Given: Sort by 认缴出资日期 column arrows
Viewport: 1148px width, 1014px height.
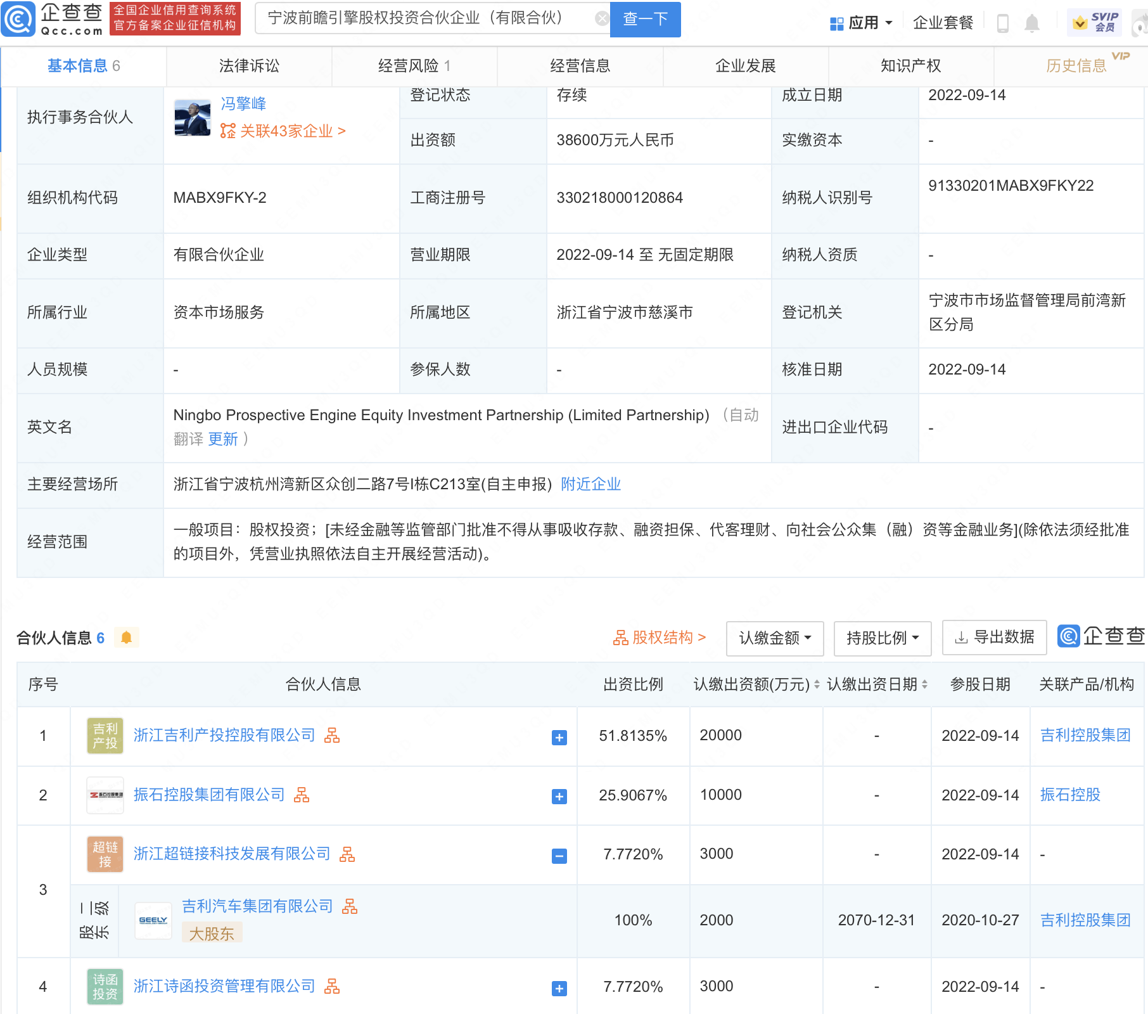Looking at the screenshot, I should (x=924, y=684).
